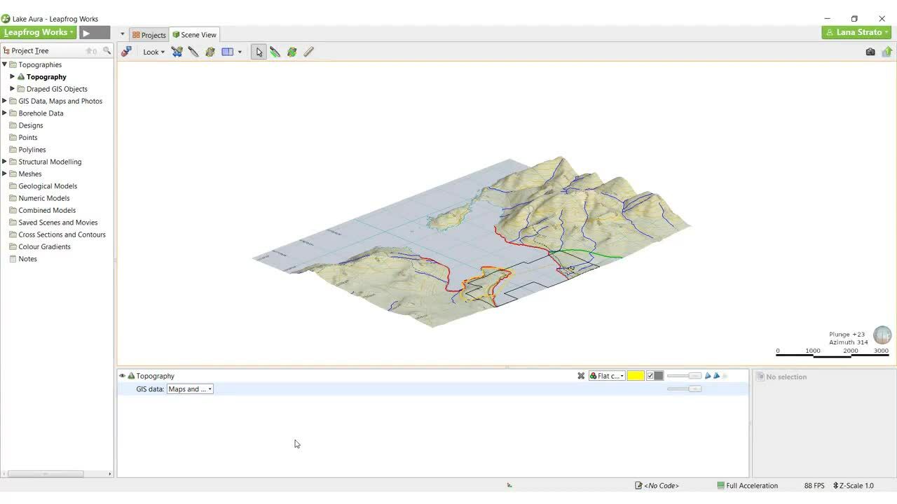Click the small axes icon in status bar
This screenshot has width=897, height=504.
pyautogui.click(x=509, y=485)
